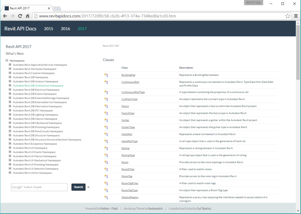Image resolution: width=301 pixels, height=214 pixels.
Task: Open the BuildingPad class link
Action: click(128, 75)
